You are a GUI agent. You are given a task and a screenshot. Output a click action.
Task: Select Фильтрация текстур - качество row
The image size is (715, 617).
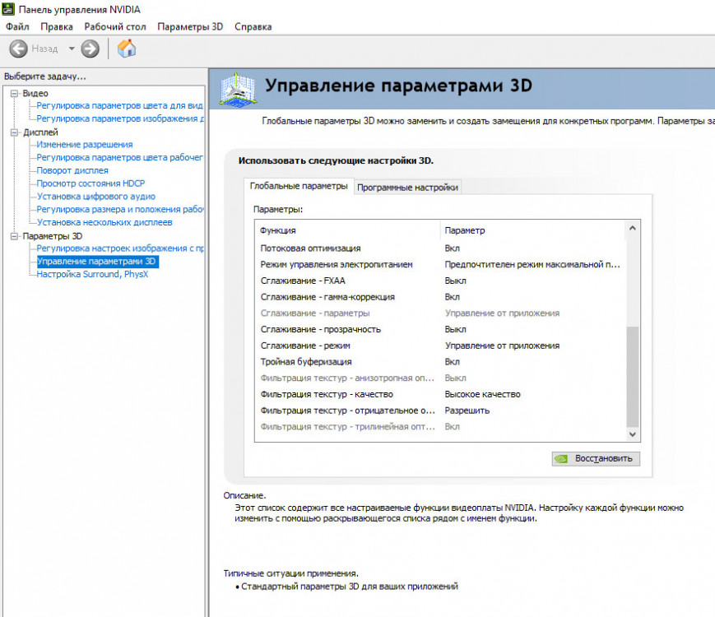(x=440, y=394)
